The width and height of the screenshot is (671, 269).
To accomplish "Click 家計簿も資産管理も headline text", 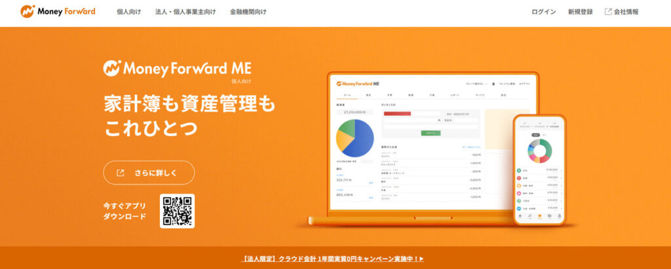I will click(189, 104).
